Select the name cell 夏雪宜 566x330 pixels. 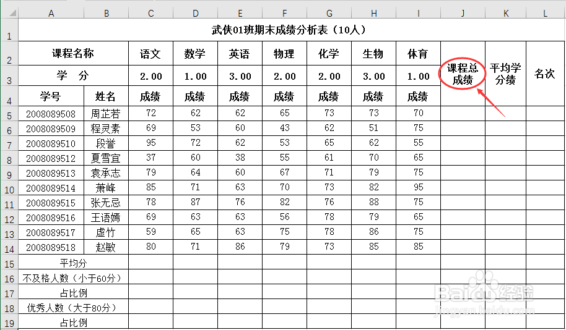tap(106, 158)
